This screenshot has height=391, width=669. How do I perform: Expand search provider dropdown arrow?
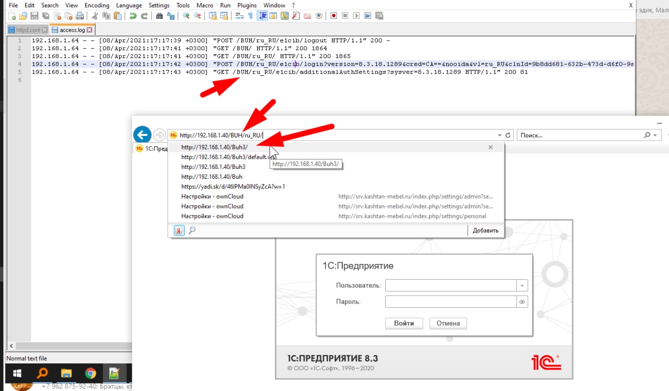pyautogui.click(x=655, y=135)
